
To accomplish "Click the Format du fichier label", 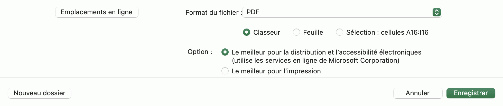I will [x=213, y=12].
